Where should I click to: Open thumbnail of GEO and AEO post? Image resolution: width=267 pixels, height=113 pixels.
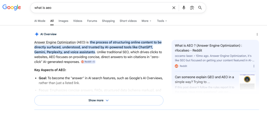pos(247,82)
